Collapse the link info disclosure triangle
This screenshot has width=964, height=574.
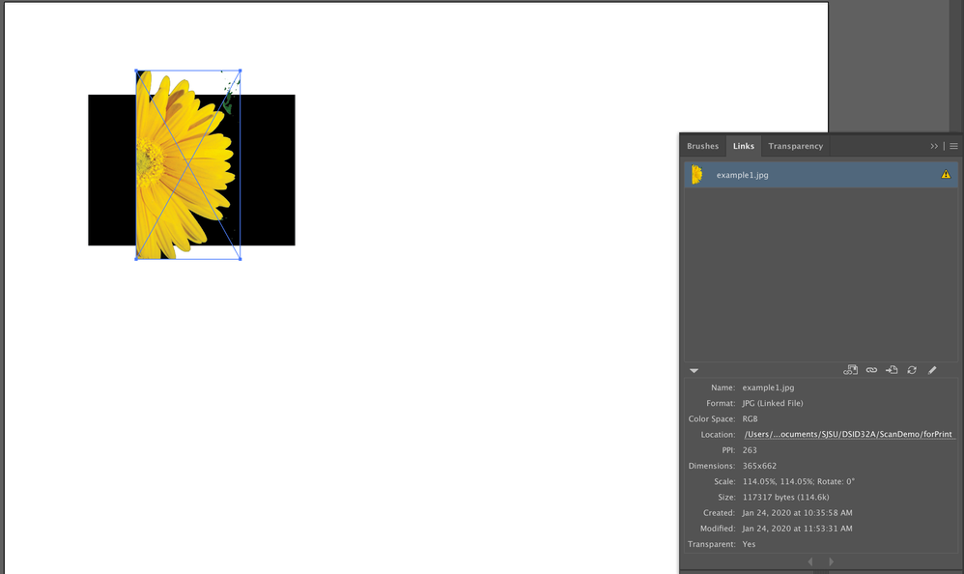695,370
